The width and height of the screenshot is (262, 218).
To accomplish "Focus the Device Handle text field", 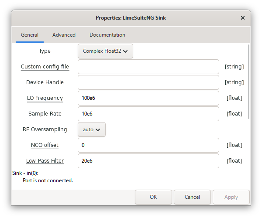I will [148, 82].
